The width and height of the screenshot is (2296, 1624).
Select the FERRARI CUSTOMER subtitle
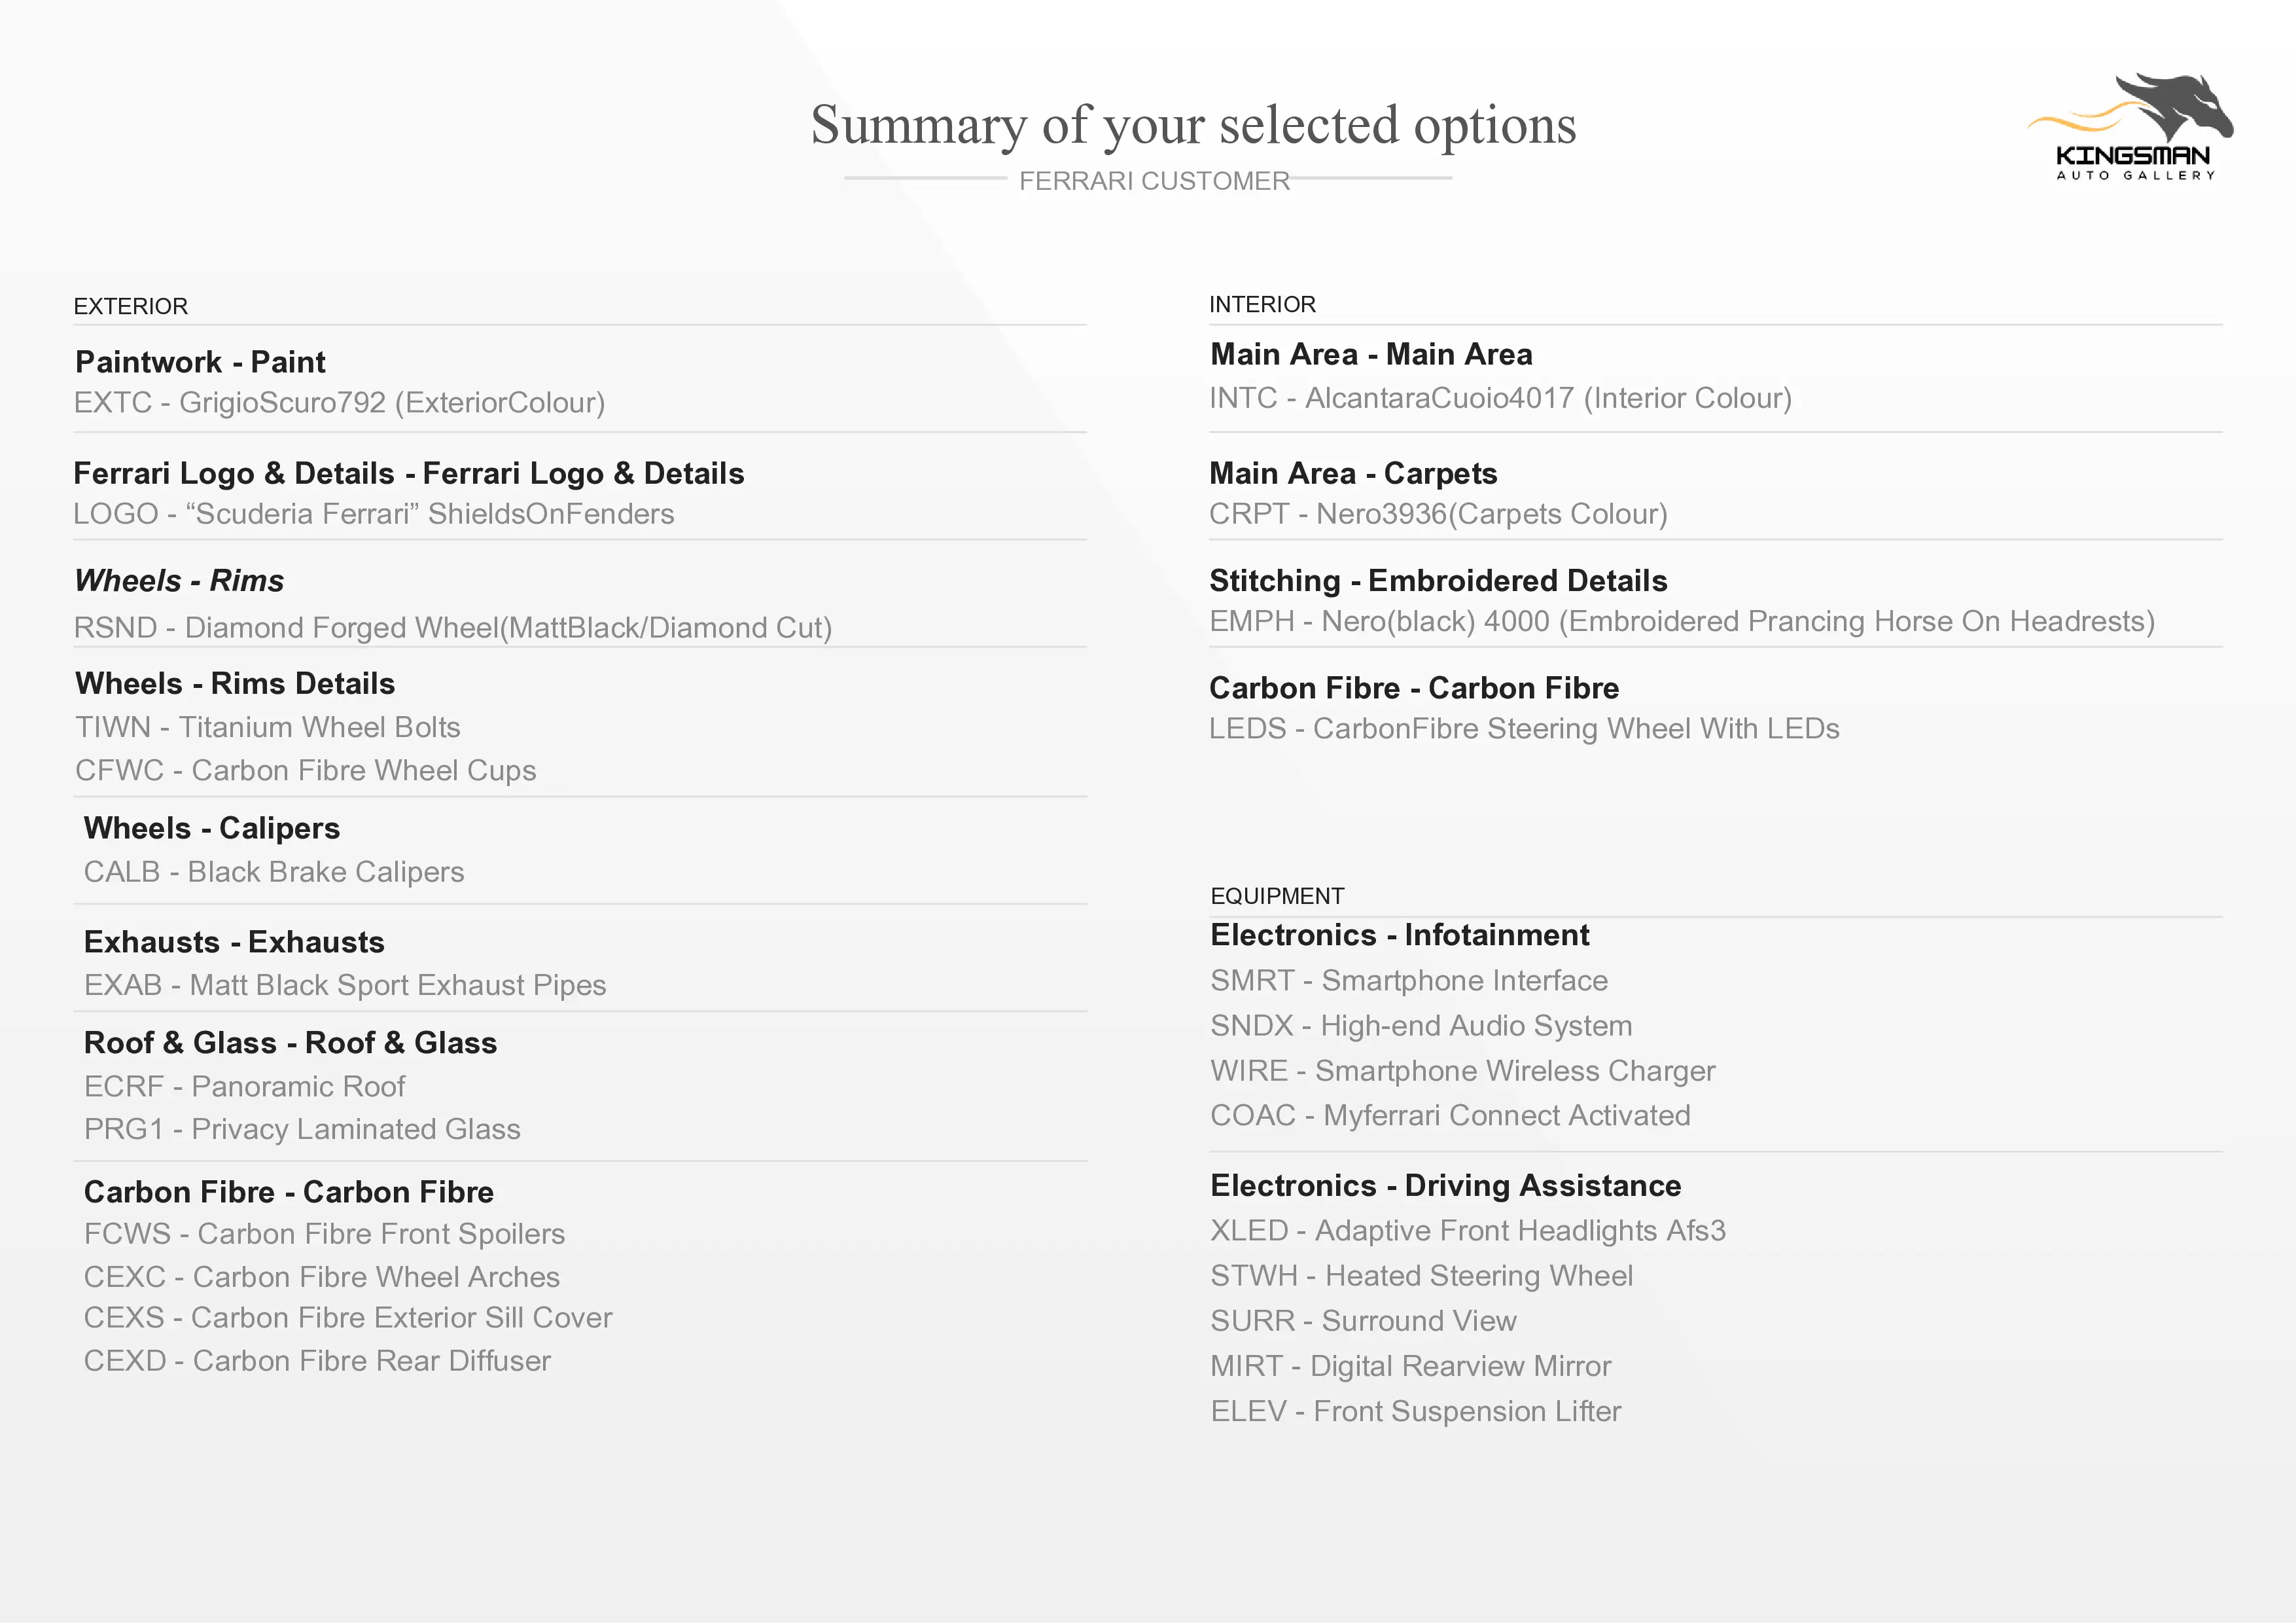pyautogui.click(x=1154, y=181)
